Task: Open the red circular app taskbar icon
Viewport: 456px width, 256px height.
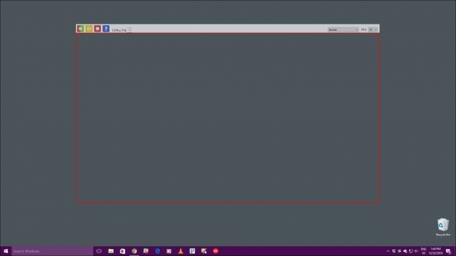Action: tap(215, 251)
